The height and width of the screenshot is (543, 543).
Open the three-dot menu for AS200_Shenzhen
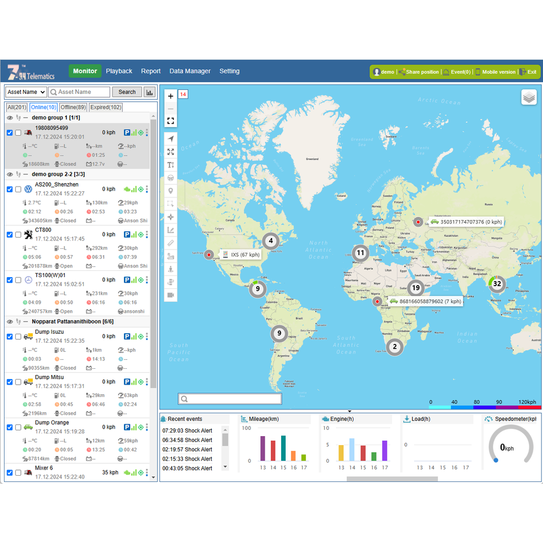point(147,189)
